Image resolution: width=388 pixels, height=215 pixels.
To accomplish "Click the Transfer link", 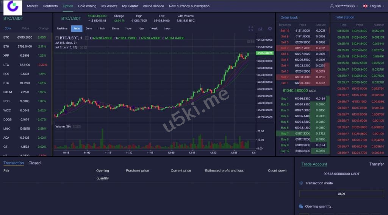I will pyautogui.click(x=376, y=164).
